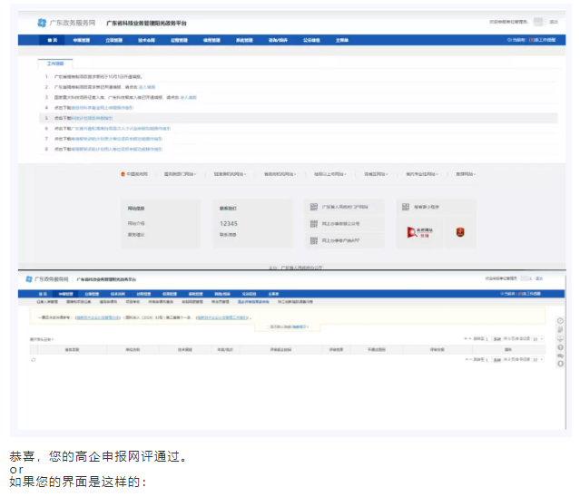The height and width of the screenshot is (497, 580).
Task: Click page number field below the results table
Action: (487, 359)
